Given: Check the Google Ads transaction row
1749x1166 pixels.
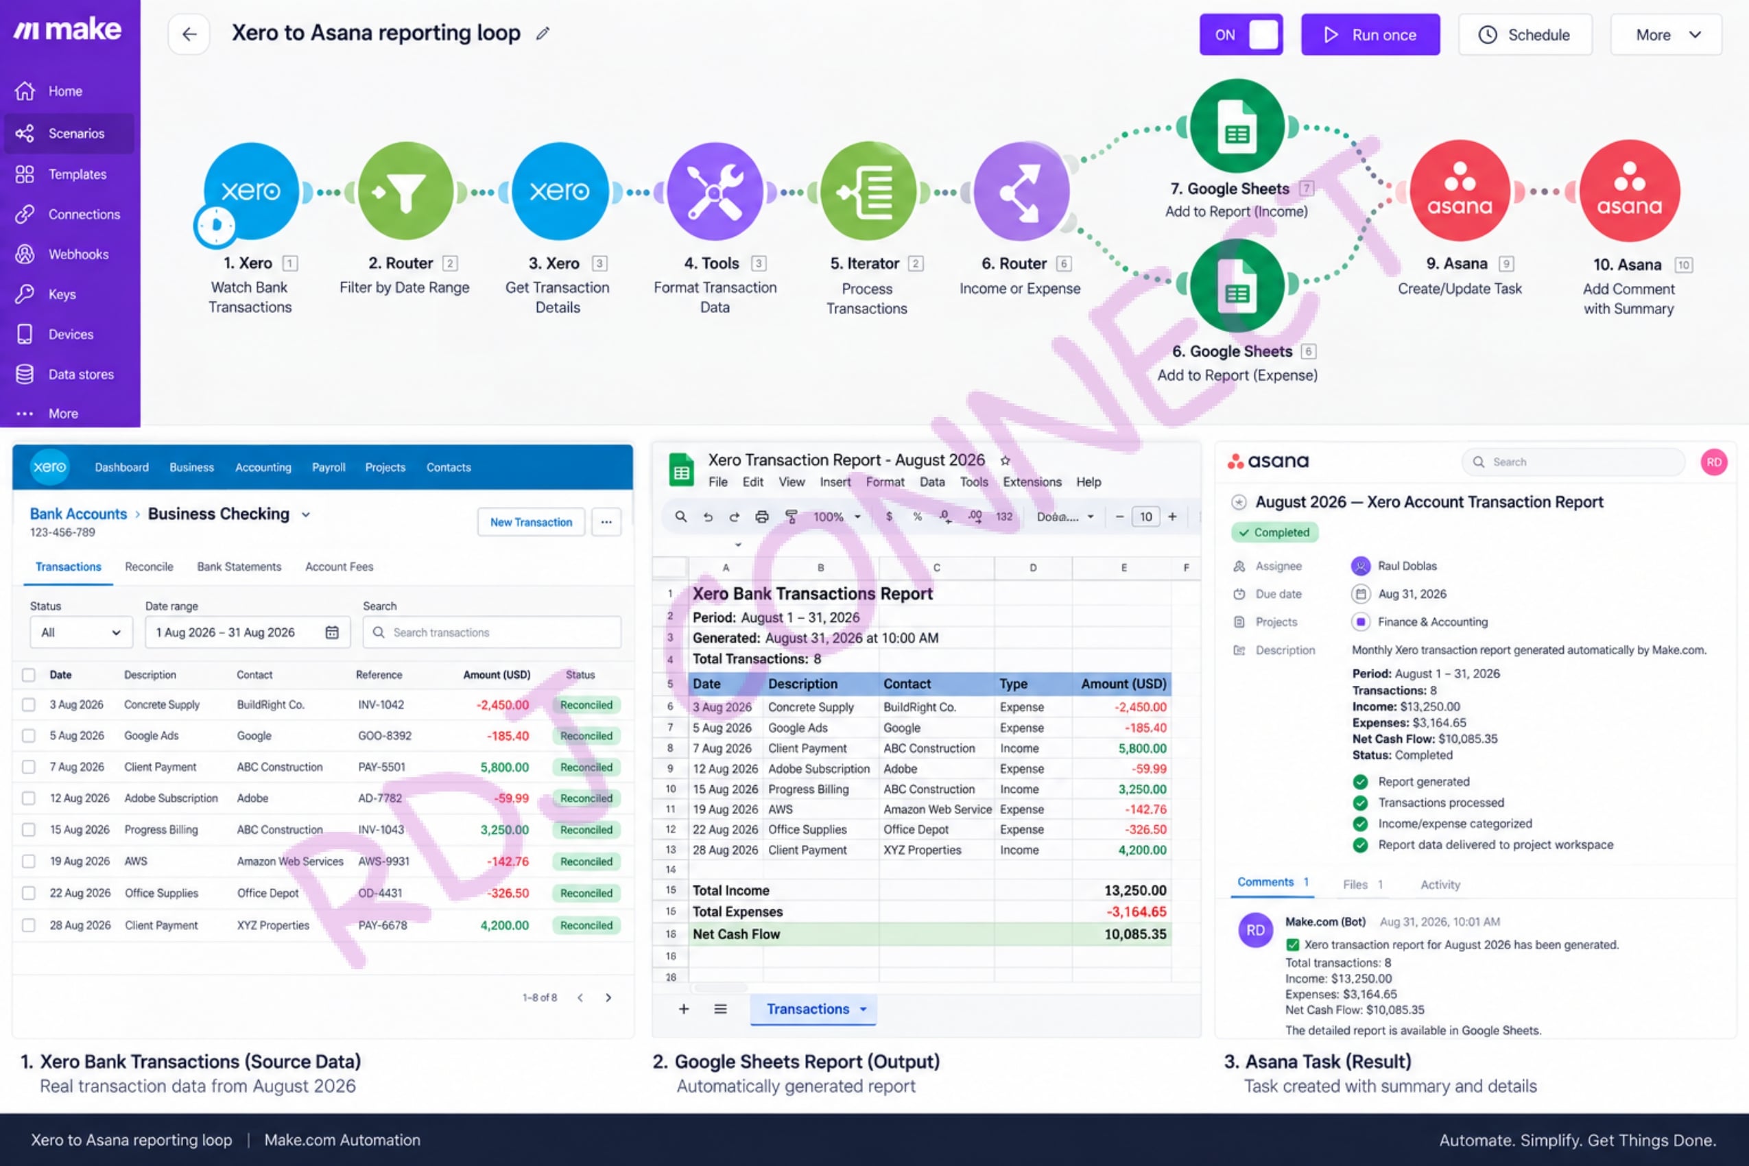Looking at the screenshot, I should coord(28,736).
